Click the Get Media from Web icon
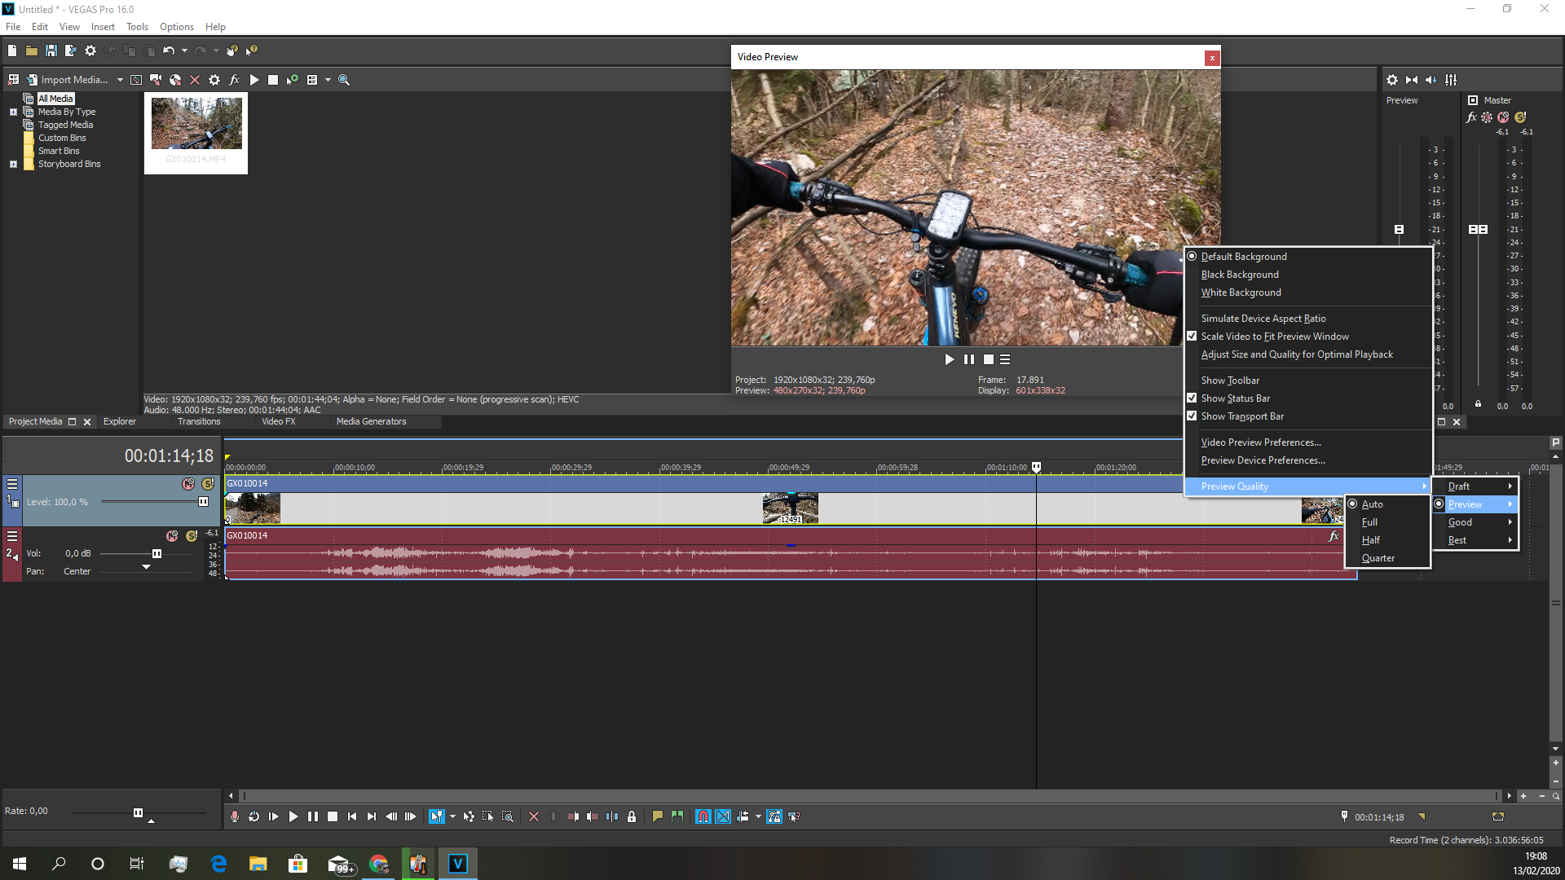Image resolution: width=1565 pixels, height=880 pixels. pos(175,80)
